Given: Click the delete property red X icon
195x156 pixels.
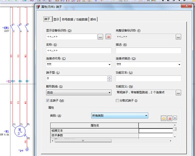Looking at the screenshot, I should click(x=169, y=118).
